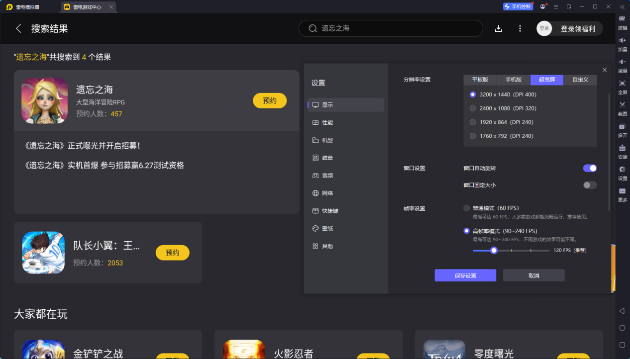Enable the 窗口固定大小 switch

click(x=590, y=185)
